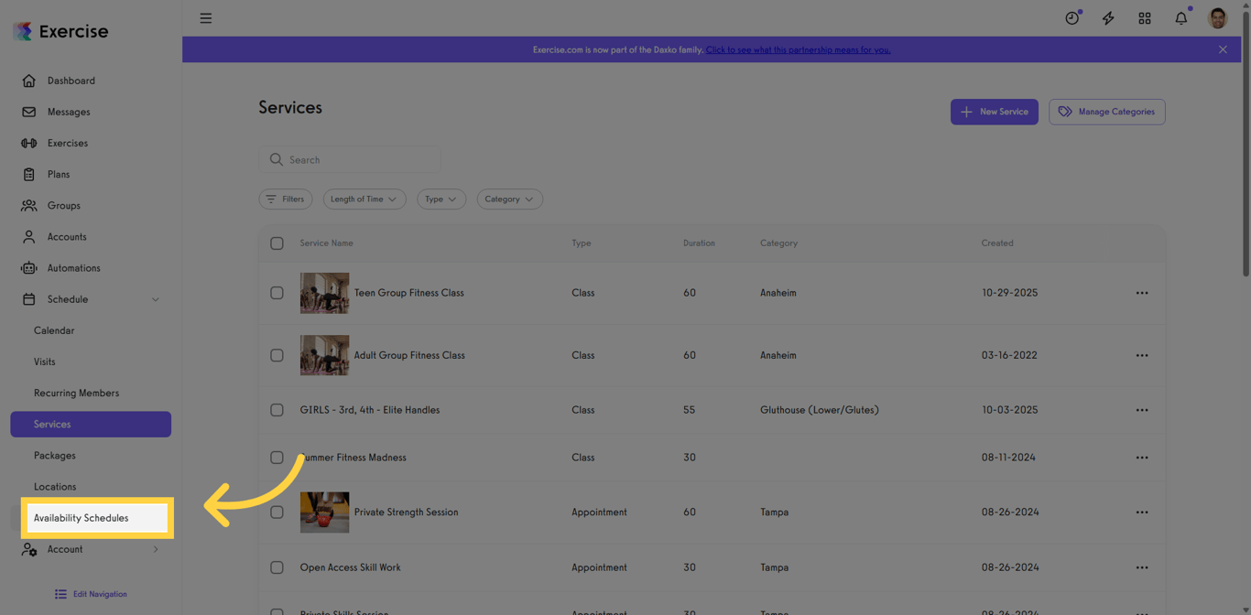1251x615 pixels.
Task: Click the Filters button
Action: (286, 199)
